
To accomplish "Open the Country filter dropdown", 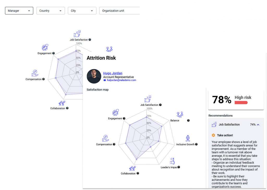I will pyautogui.click(x=51, y=11).
